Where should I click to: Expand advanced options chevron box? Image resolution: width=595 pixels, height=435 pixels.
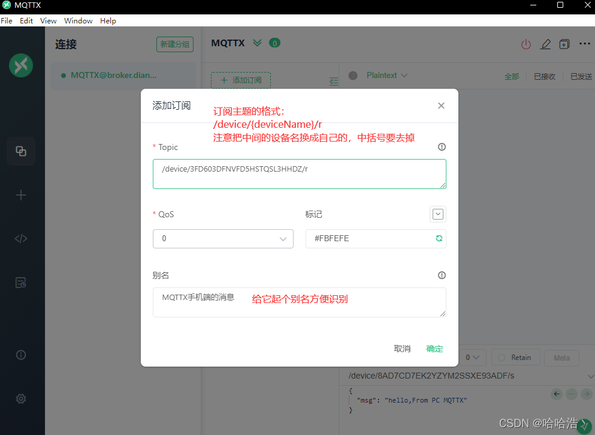[438, 214]
